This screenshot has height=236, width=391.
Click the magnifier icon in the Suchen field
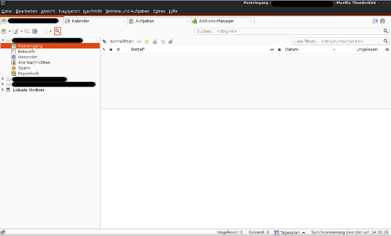pyautogui.click(x=386, y=31)
